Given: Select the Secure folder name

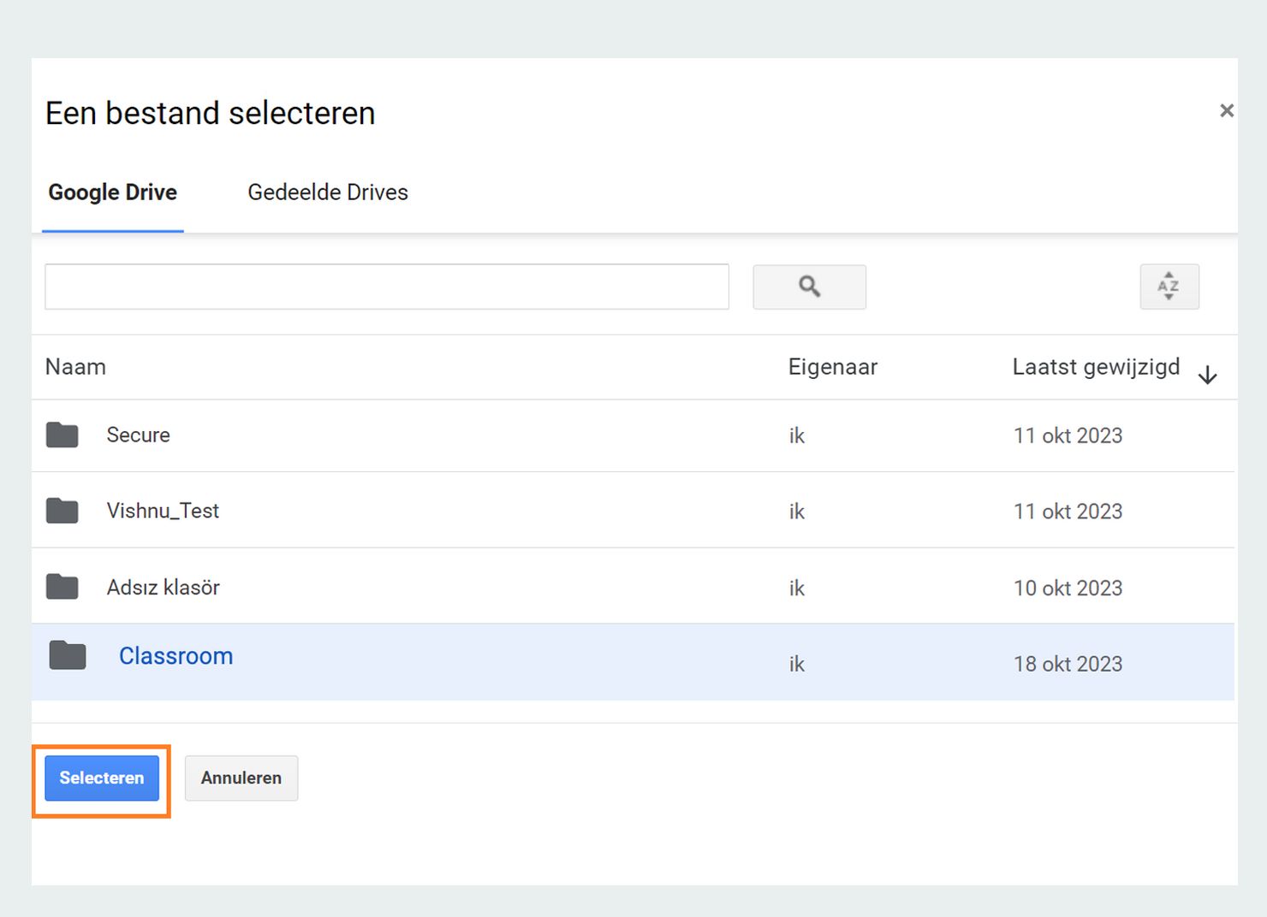Looking at the screenshot, I should [x=139, y=435].
